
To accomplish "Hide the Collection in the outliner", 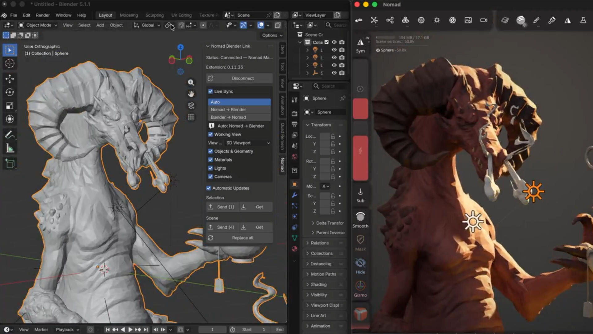I will tap(334, 42).
